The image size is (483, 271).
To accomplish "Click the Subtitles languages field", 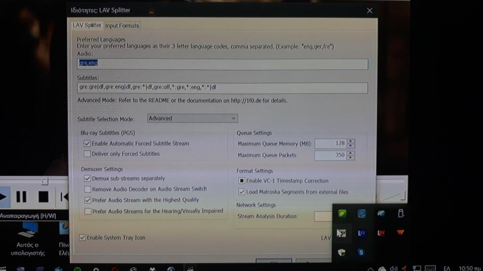I will point(223,88).
